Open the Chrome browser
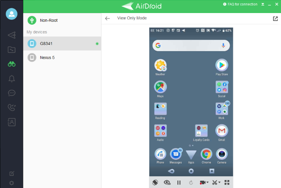Viewport: 281px width, 188px height. point(206,156)
